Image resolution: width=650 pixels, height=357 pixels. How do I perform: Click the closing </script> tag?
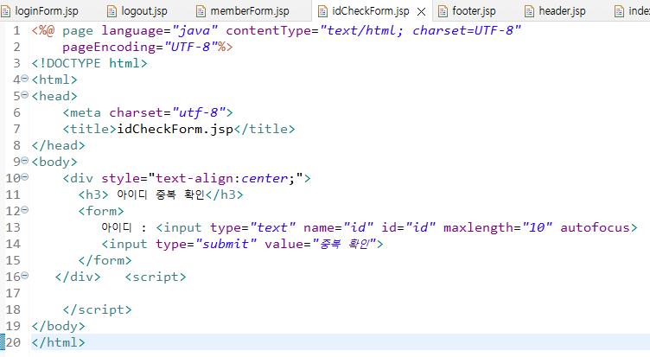(98, 309)
